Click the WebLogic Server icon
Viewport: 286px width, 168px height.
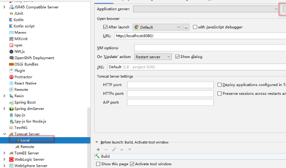(x=11, y=160)
